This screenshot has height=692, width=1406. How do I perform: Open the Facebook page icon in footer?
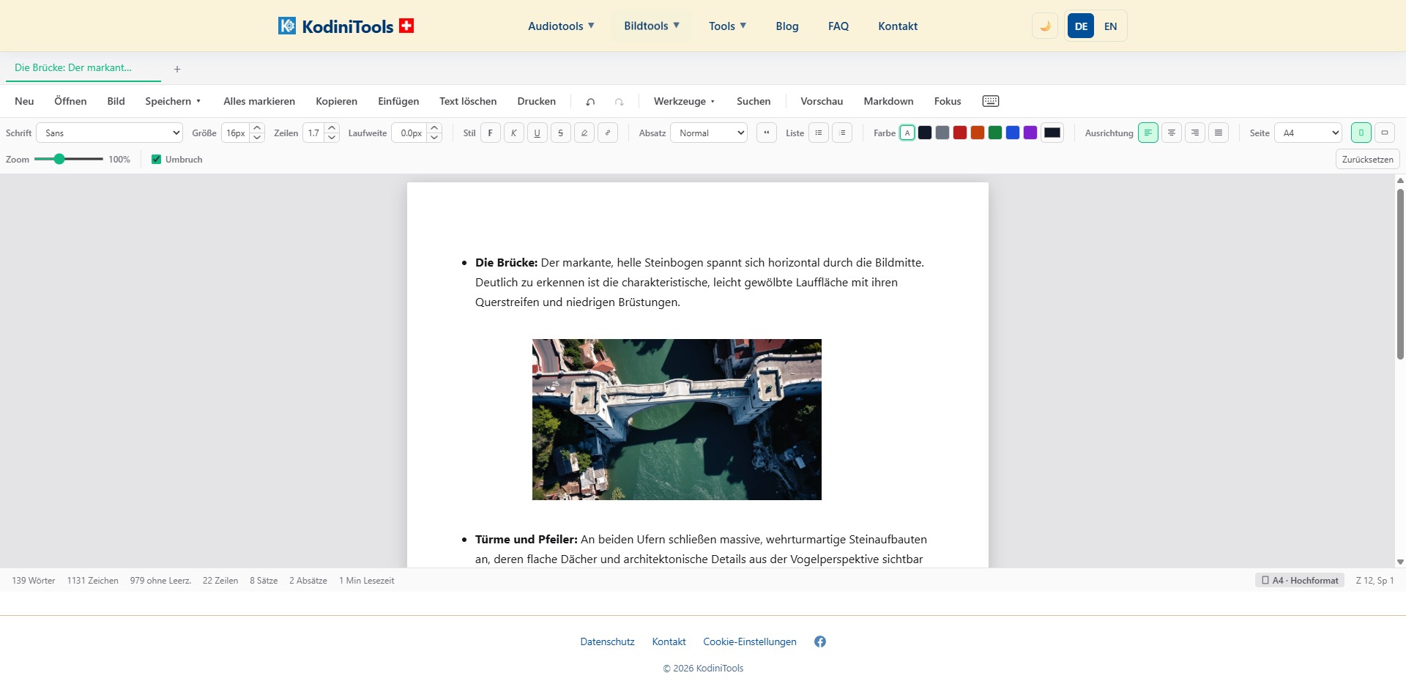[x=820, y=641]
